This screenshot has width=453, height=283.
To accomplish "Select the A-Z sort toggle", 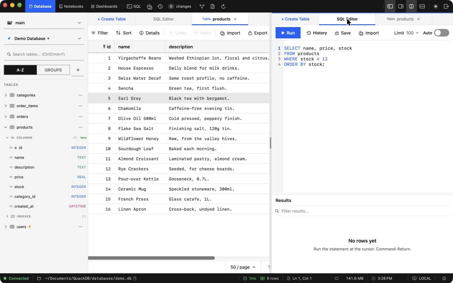I will 20,70.
